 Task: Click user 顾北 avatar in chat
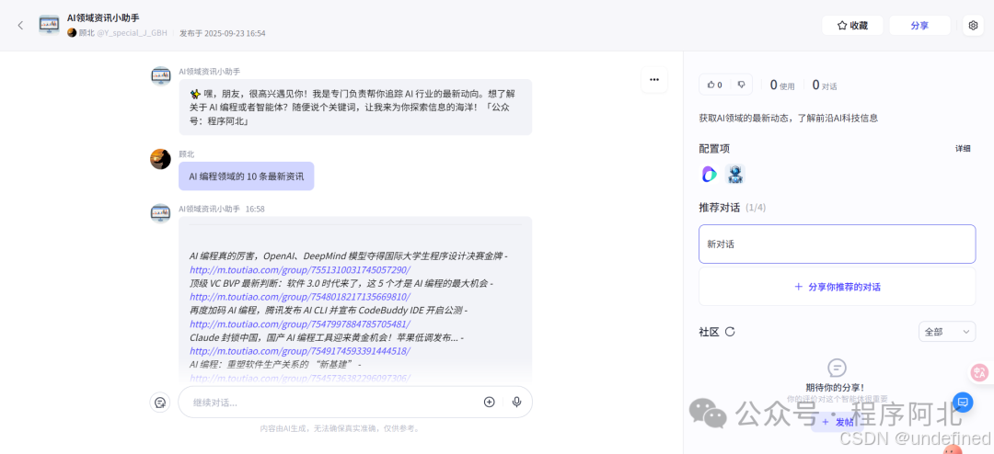(160, 159)
